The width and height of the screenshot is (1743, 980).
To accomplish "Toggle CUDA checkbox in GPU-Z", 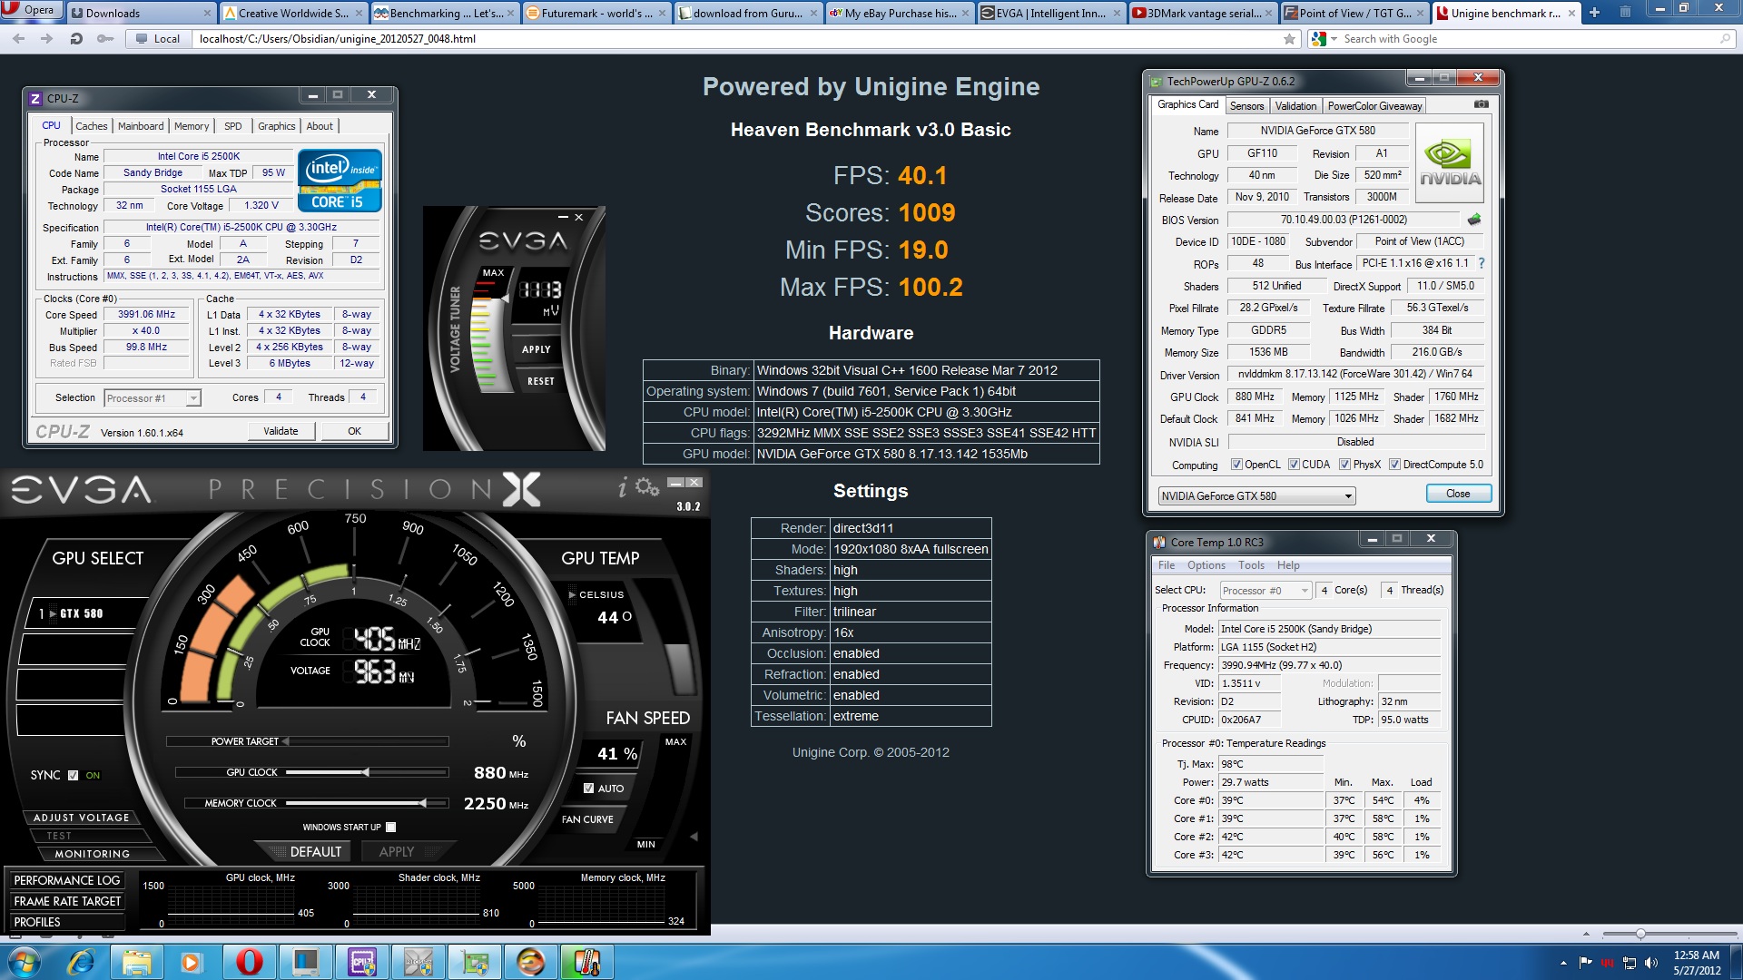I will coord(1294,465).
